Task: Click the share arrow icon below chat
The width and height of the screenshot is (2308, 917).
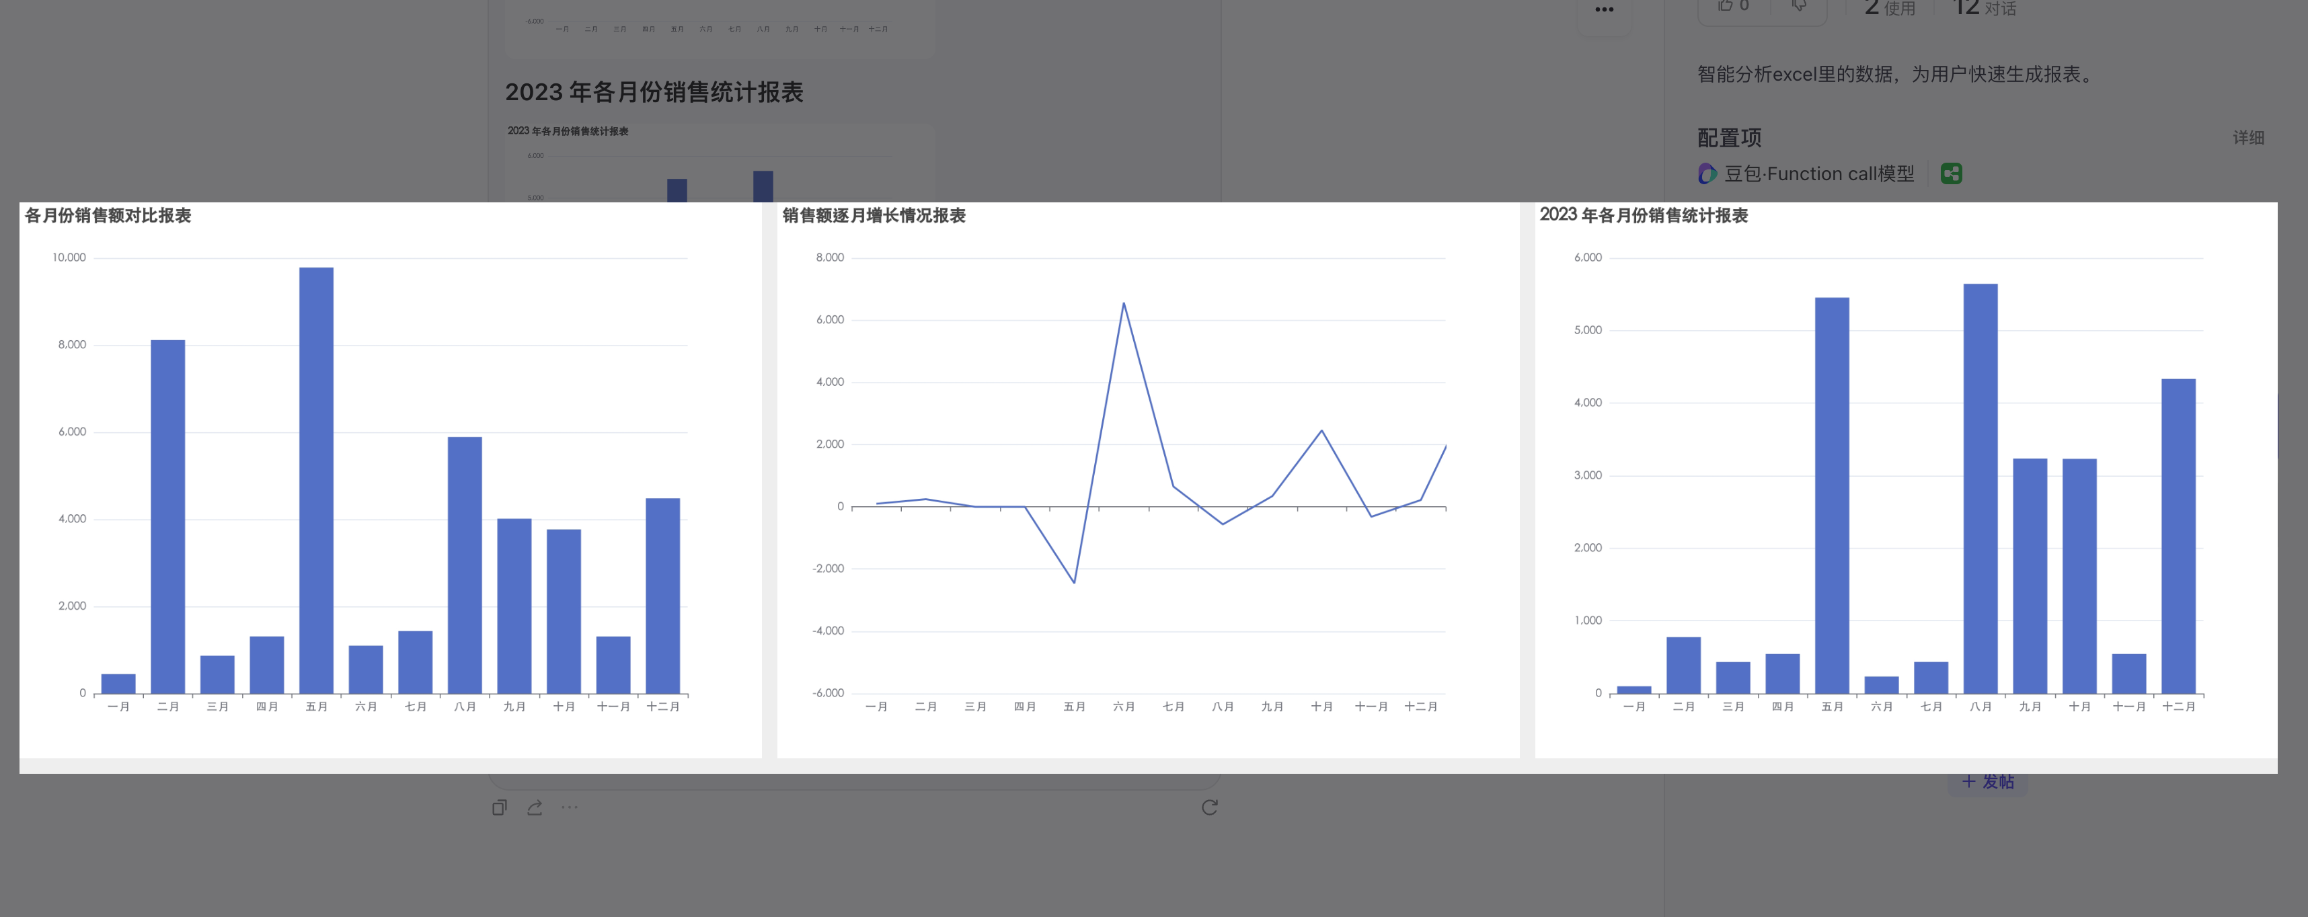Action: coord(535,807)
